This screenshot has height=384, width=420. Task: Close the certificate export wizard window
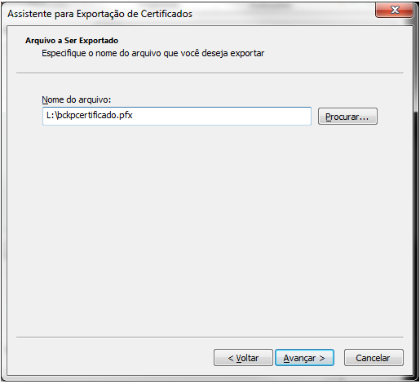pos(394,11)
